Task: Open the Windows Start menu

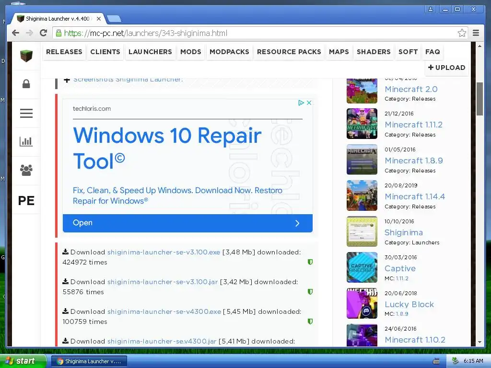Action: [x=23, y=361]
